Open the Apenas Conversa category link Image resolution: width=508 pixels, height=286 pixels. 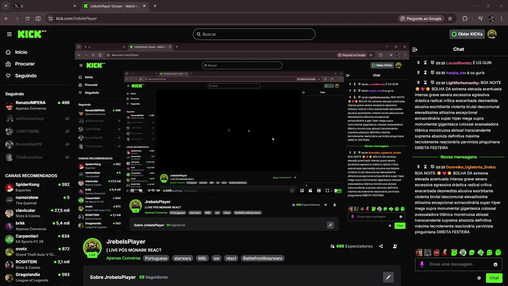[x=123, y=258]
